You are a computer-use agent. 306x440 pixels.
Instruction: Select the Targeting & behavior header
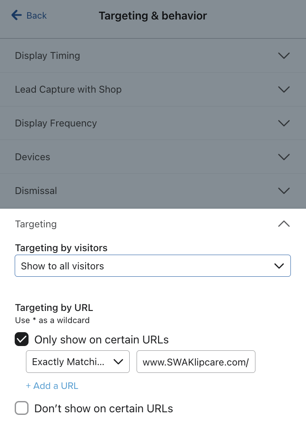tap(153, 16)
